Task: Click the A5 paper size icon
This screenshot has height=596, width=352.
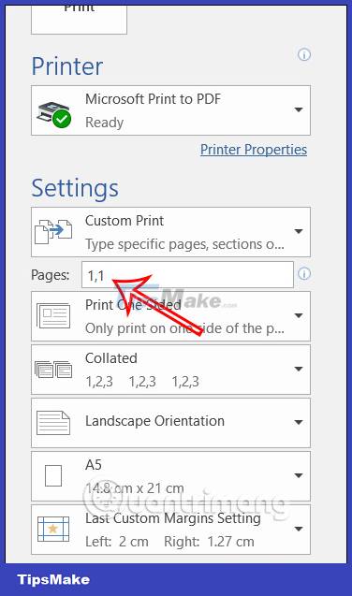Action: [x=53, y=475]
